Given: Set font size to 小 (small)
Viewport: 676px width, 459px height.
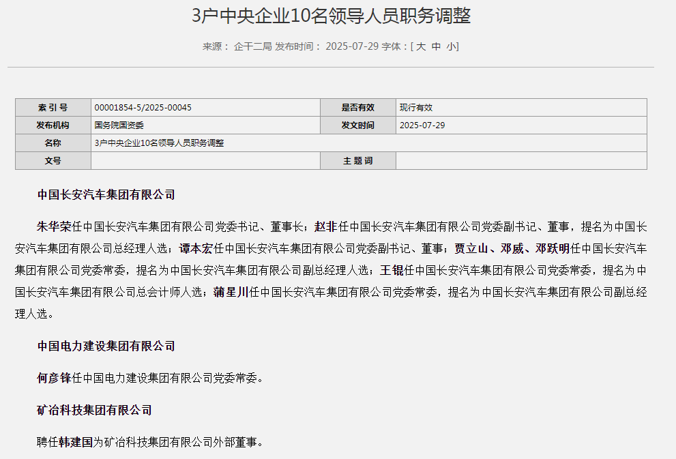Looking at the screenshot, I should [x=452, y=46].
